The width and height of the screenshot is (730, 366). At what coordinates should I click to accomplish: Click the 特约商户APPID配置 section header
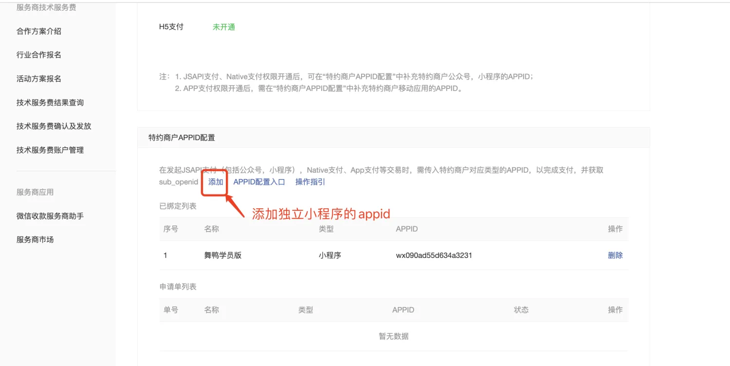pos(182,138)
